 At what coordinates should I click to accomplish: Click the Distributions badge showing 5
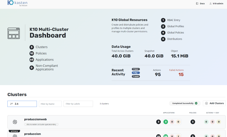click(x=163, y=39)
